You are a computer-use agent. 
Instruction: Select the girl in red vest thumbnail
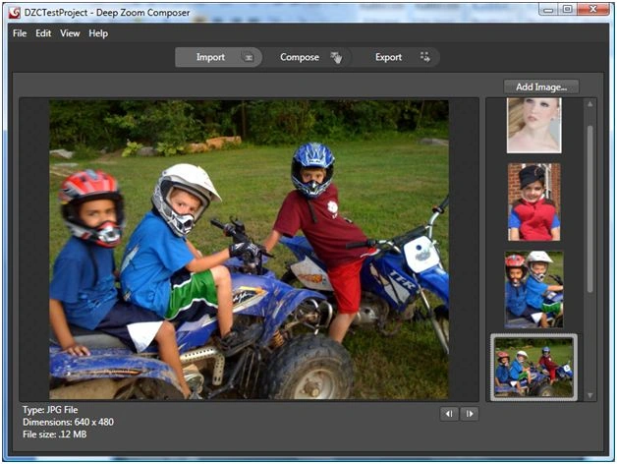point(533,203)
